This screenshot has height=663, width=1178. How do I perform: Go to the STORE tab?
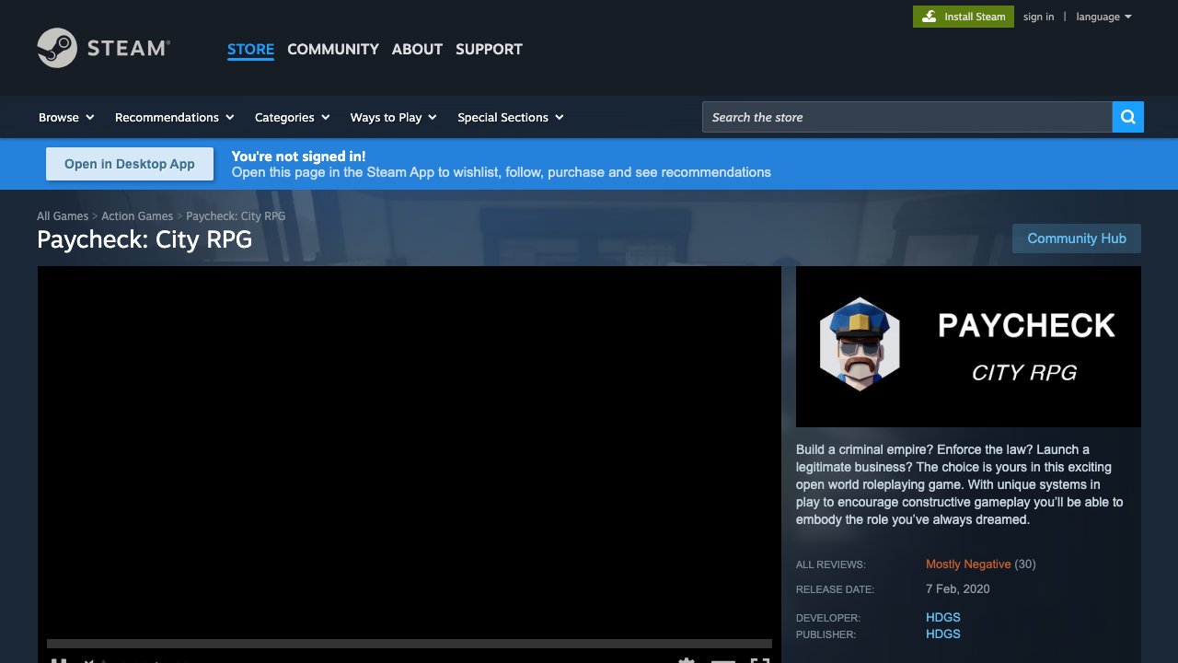[x=250, y=49]
